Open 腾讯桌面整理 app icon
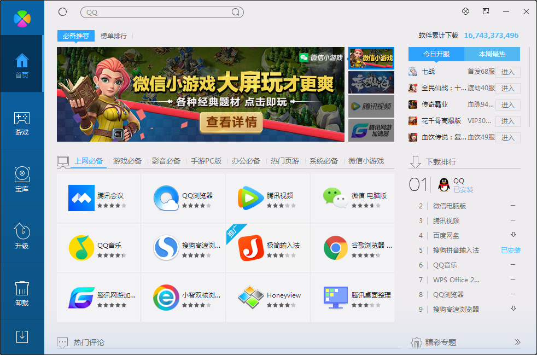Screen dimensions: 537x355 point(336,298)
